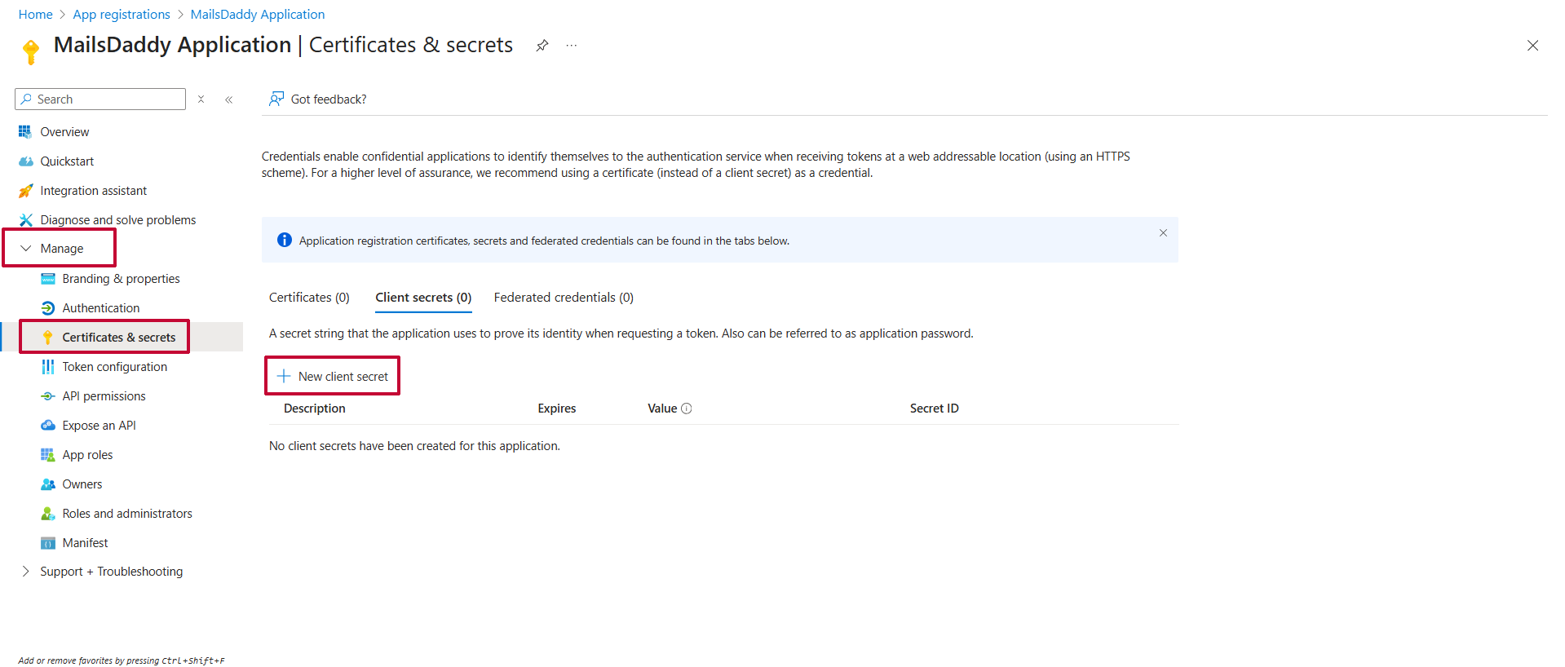Open Quickstart from the sidebar

(67, 161)
